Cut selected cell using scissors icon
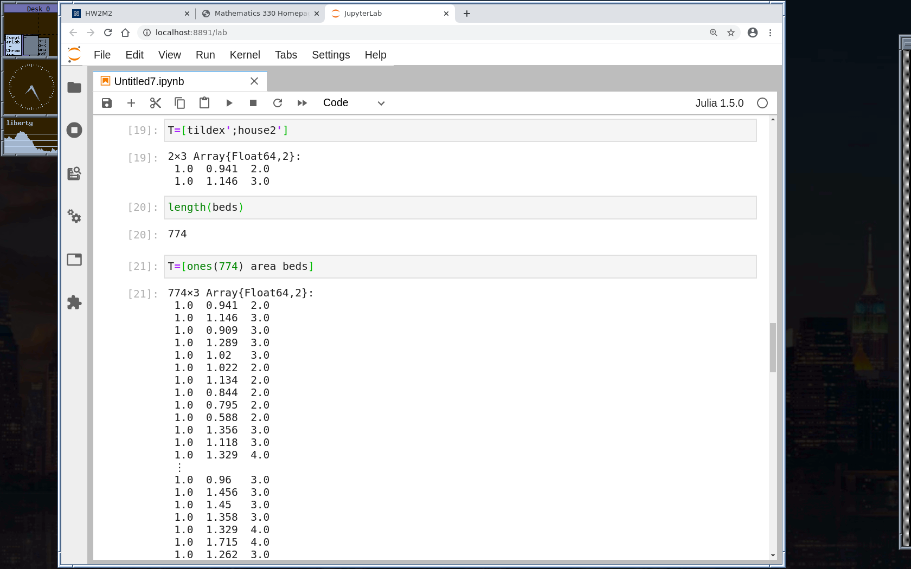Viewport: 911px width, 569px height. 156,103
